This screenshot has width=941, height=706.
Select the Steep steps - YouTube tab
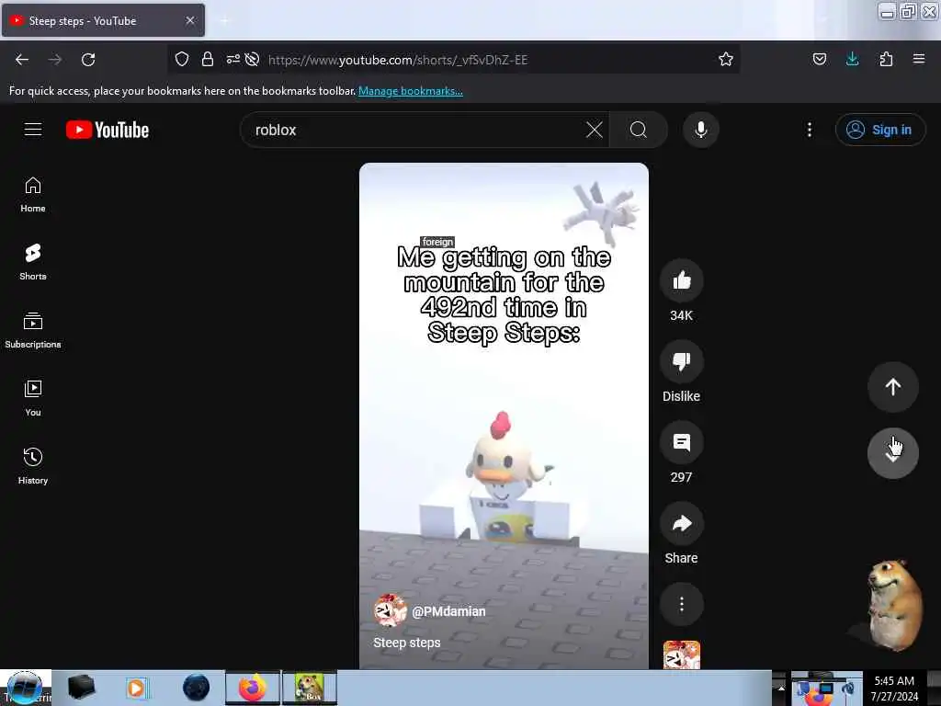pos(103,20)
